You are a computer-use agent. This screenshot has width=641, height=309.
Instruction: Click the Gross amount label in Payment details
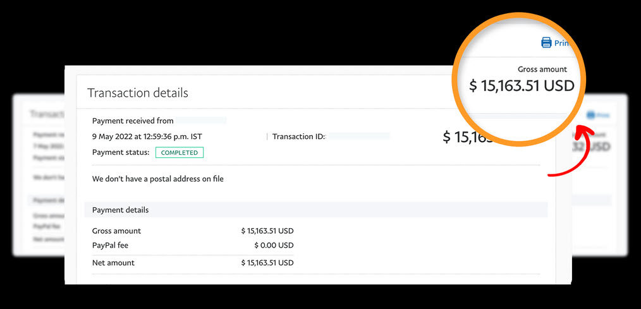tap(116, 231)
